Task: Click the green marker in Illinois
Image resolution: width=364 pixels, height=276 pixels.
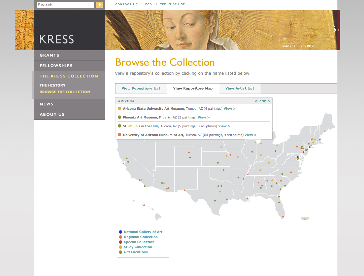Action: [x=252, y=152]
